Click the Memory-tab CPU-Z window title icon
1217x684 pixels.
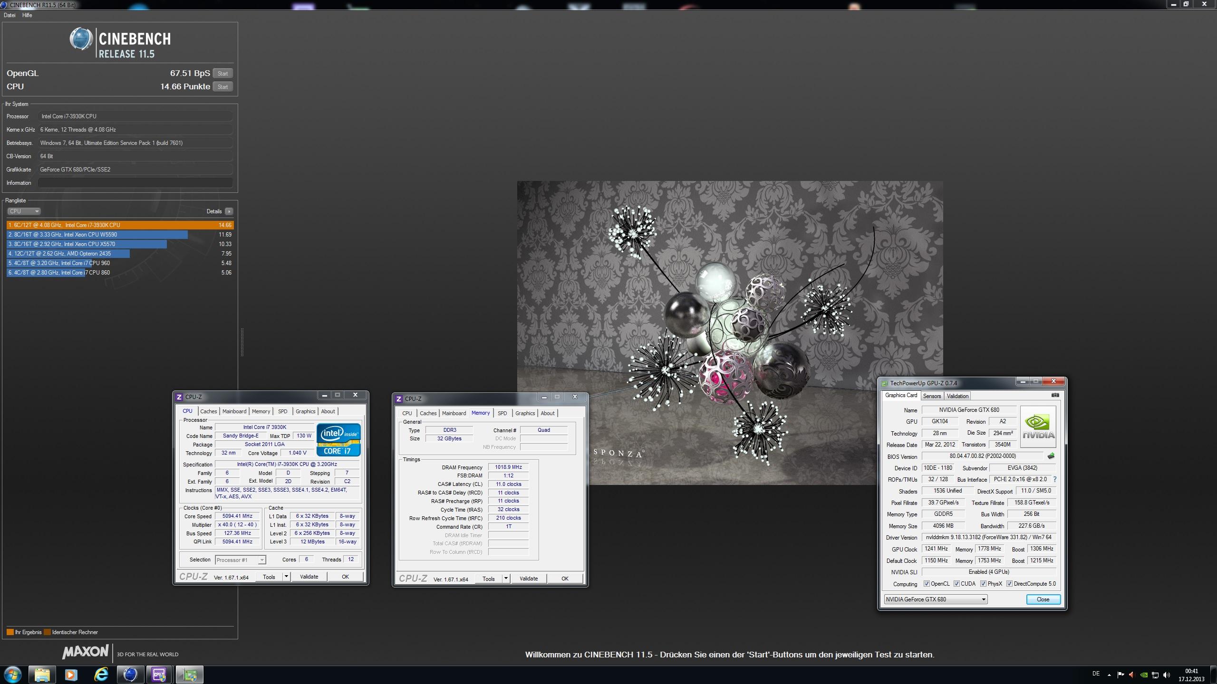coord(399,399)
